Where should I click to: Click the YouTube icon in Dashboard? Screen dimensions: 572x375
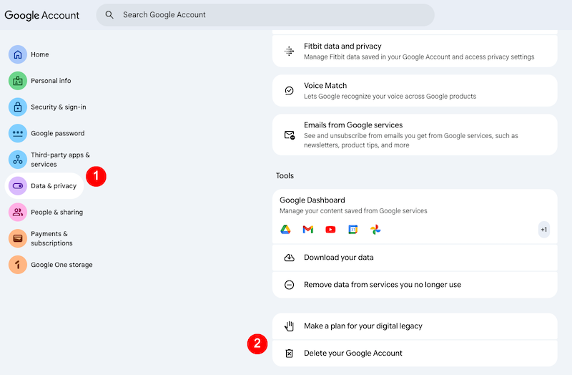[330, 230]
